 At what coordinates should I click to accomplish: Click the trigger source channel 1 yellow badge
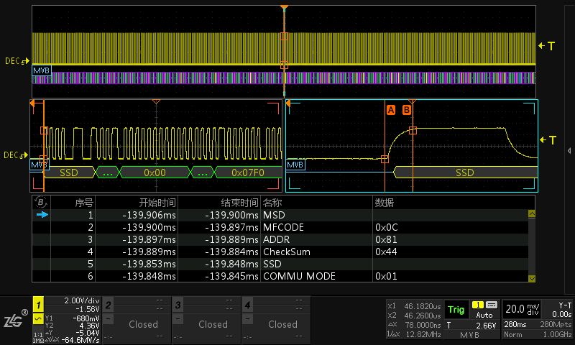point(477,305)
